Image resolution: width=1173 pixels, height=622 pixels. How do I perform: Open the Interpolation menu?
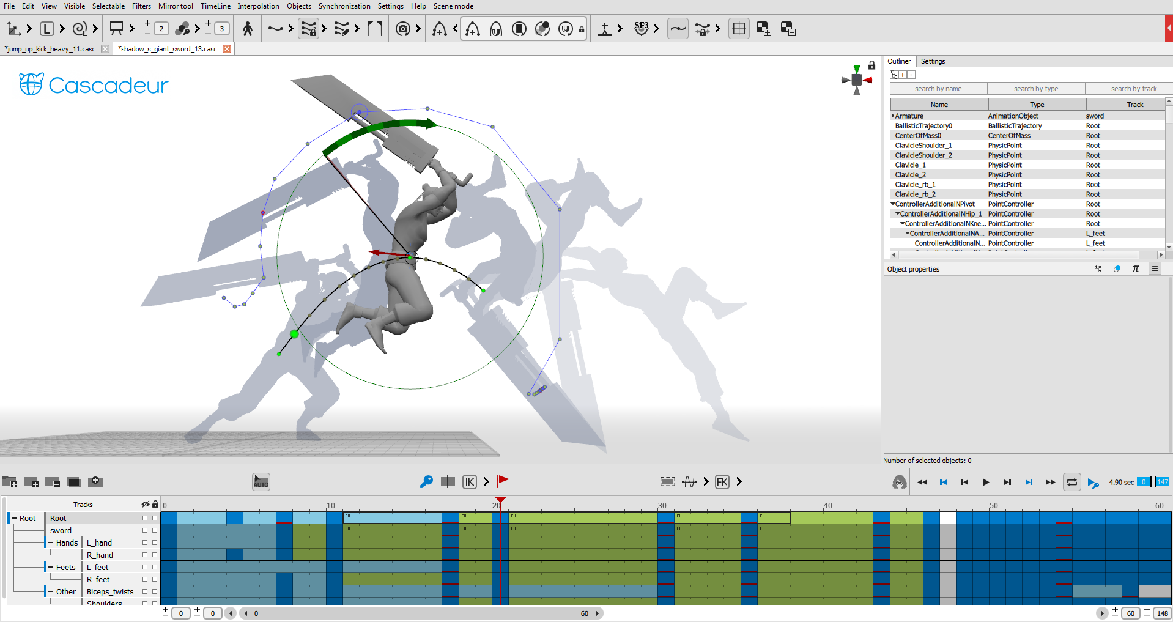click(x=258, y=6)
